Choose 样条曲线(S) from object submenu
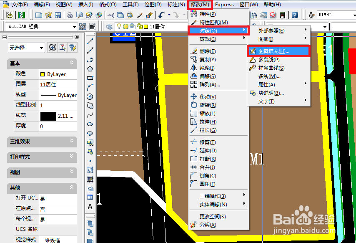Image resolution: width=356 pixels, height=243 pixels. (x=278, y=68)
